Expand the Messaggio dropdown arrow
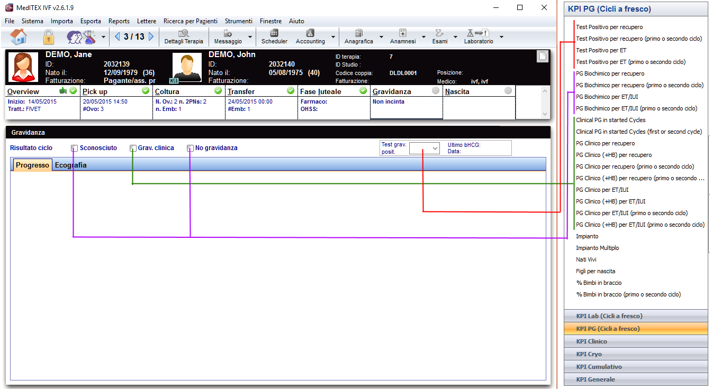This screenshot has height=390, width=712. point(250,38)
